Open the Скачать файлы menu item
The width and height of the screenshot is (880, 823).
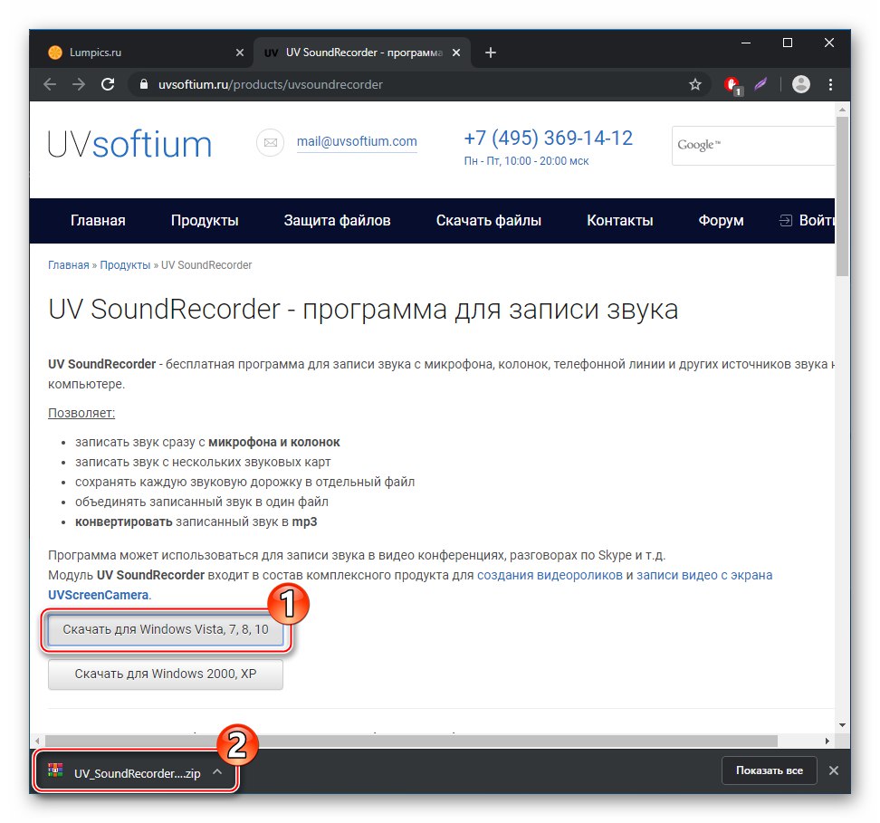489,221
